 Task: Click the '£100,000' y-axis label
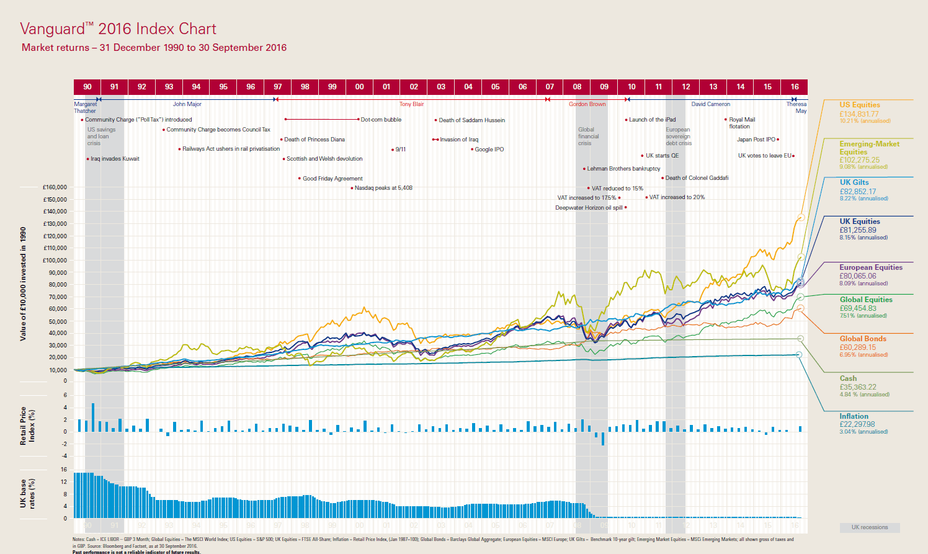[x=55, y=261]
